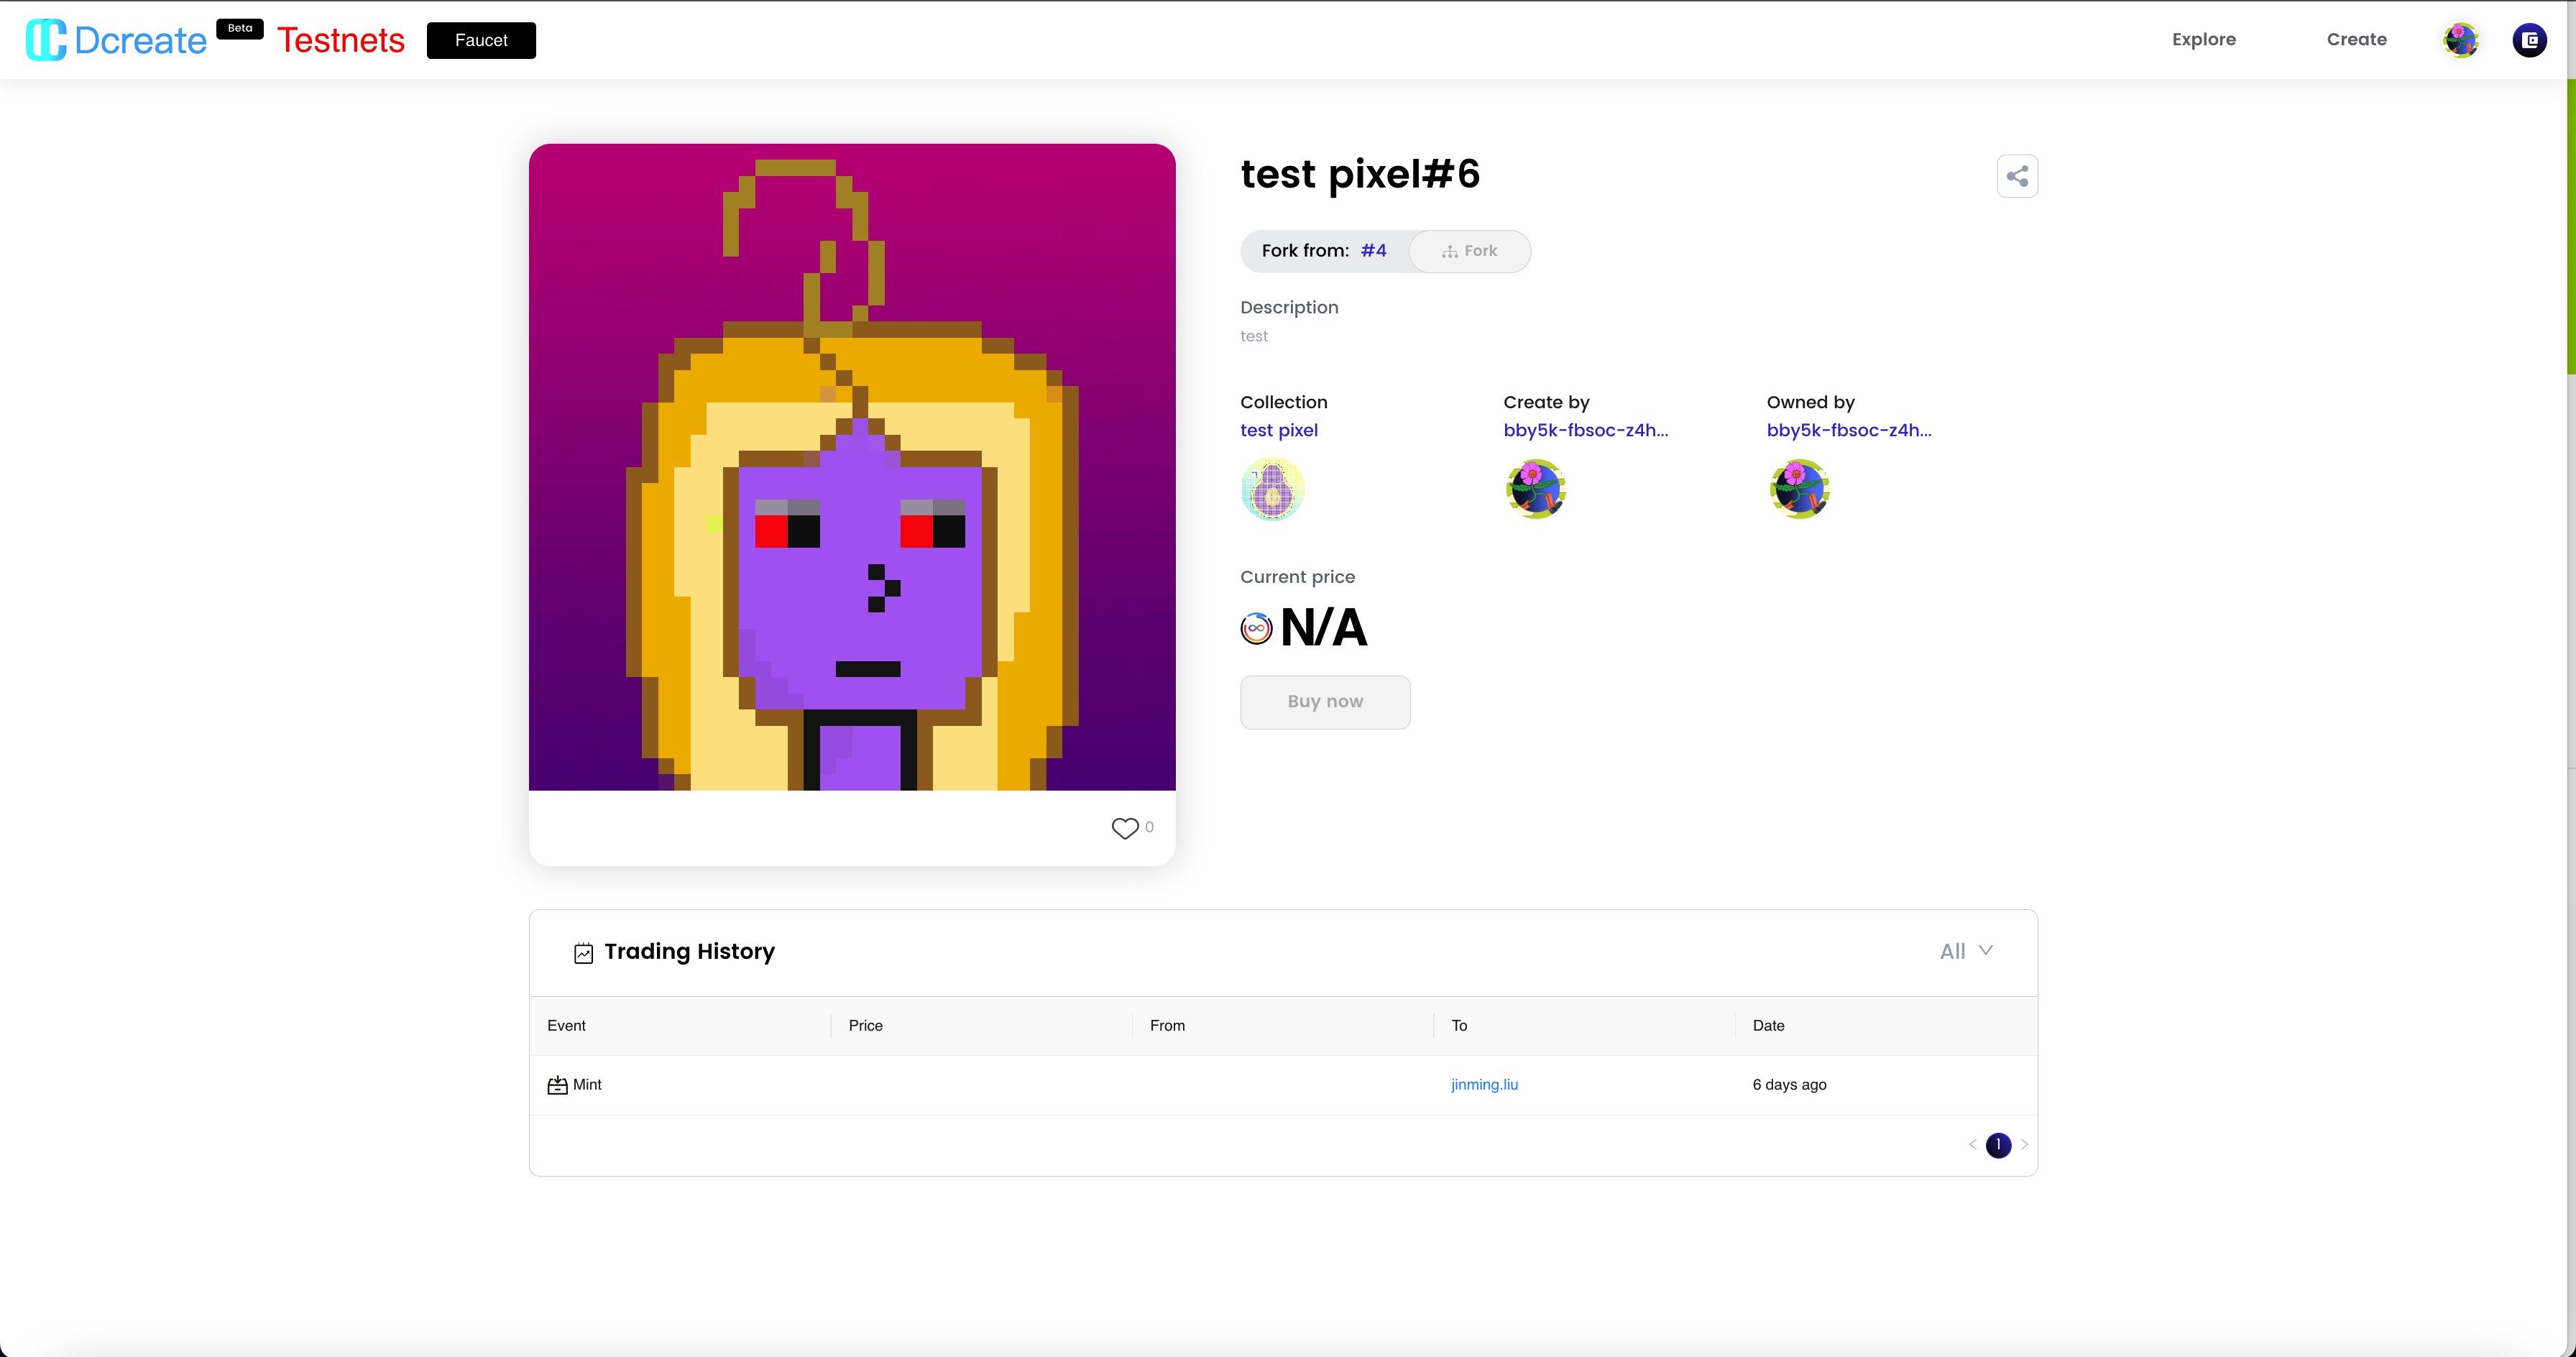Click the test pixel collection avatar

[1272, 489]
